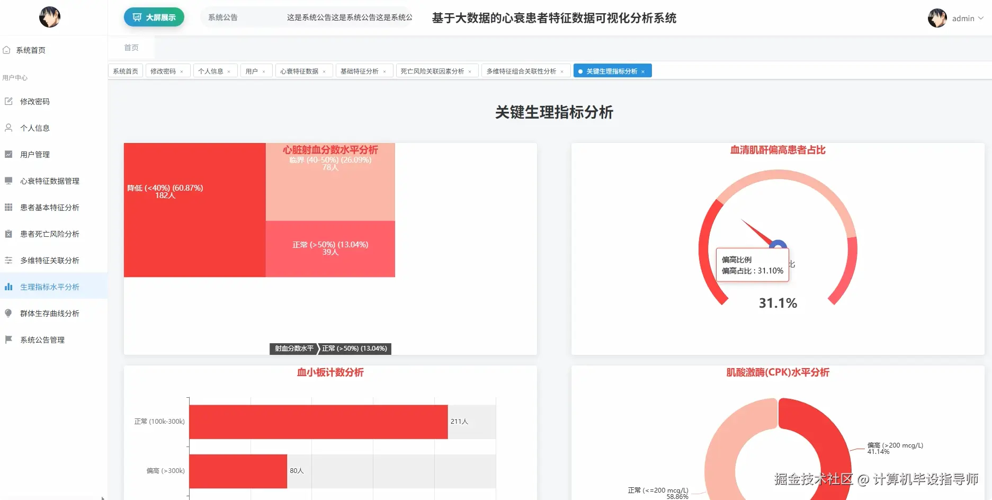Close the 死亡风险关联因素分析 tab
The height and width of the screenshot is (500, 992).
(470, 72)
